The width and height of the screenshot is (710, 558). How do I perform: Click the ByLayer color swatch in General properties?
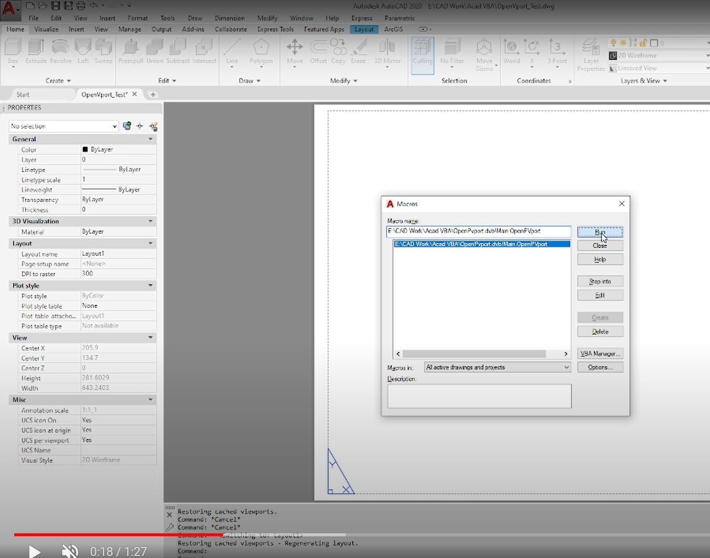[85, 149]
